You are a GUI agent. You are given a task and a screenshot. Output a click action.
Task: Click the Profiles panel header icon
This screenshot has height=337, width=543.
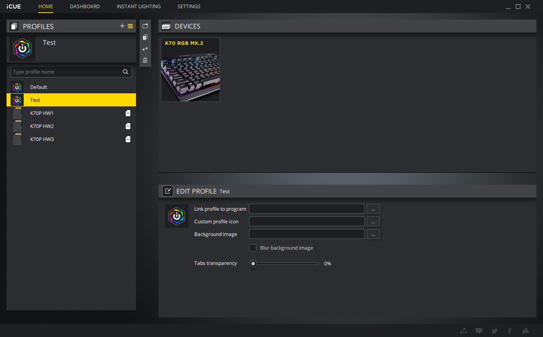point(14,26)
